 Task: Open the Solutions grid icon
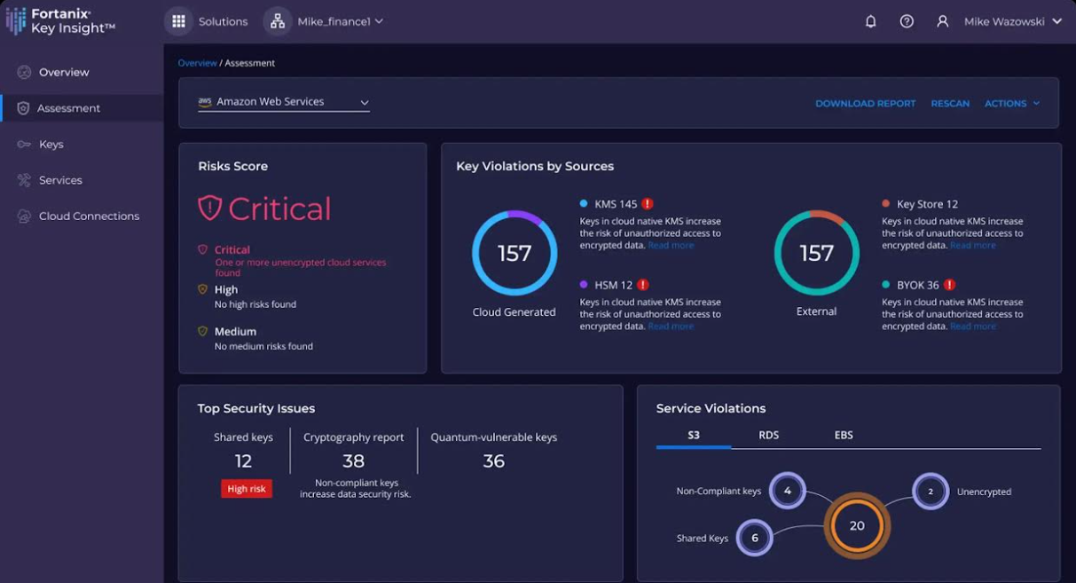tap(178, 21)
